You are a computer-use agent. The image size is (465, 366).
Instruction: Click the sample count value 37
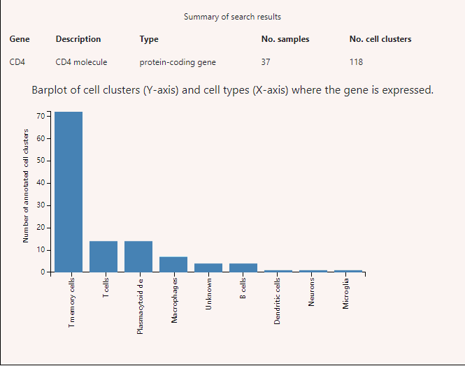pyautogui.click(x=266, y=62)
